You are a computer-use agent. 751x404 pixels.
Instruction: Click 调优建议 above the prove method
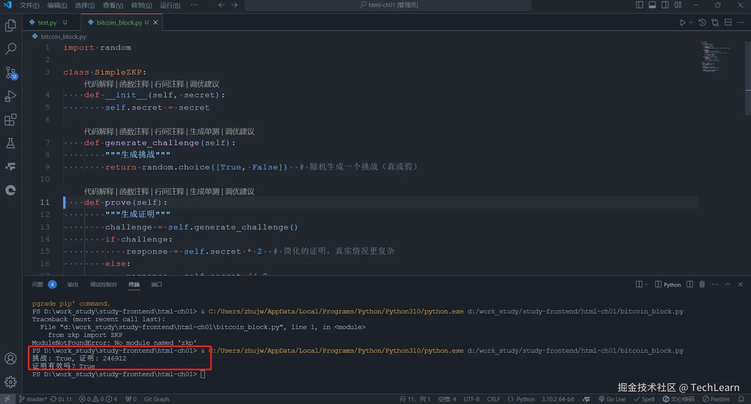(x=240, y=191)
